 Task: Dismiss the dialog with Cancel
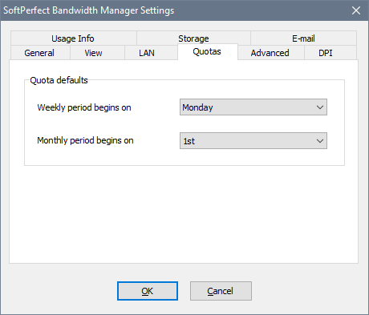pos(221,291)
